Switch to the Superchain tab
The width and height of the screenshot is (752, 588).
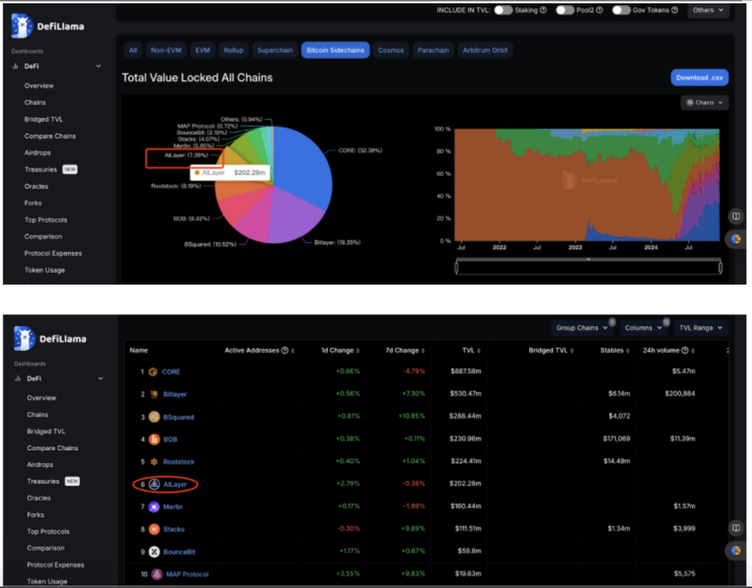point(275,50)
